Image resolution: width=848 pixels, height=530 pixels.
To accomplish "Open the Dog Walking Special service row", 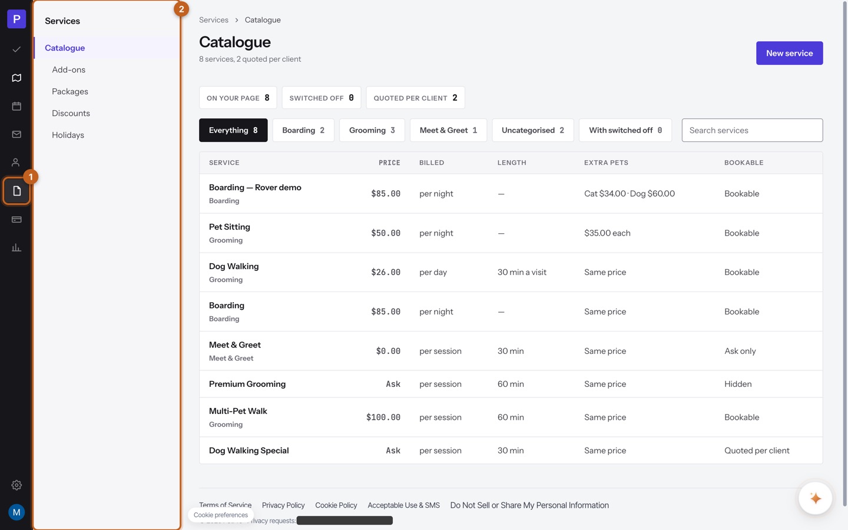I will [x=511, y=450].
